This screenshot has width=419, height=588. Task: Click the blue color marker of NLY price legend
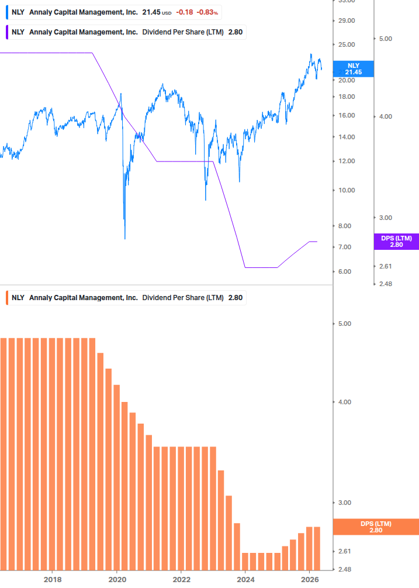coord(7,12)
